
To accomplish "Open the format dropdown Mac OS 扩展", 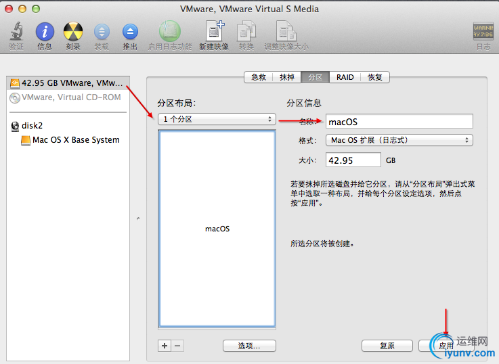I will pyautogui.click(x=399, y=140).
